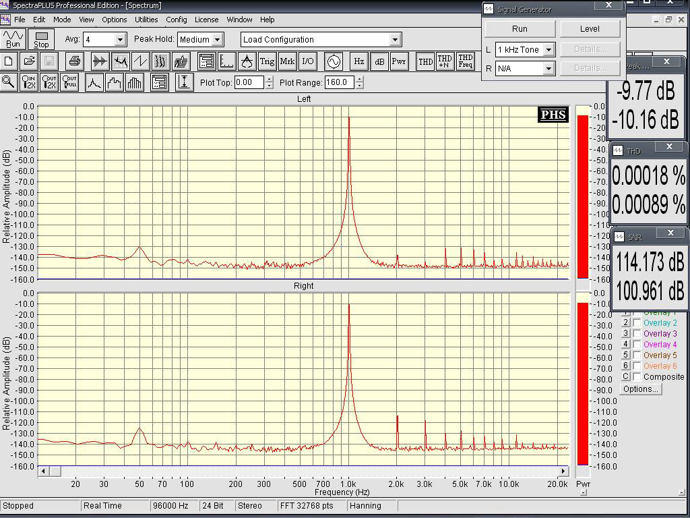Image resolution: width=690 pixels, height=518 pixels.
Task: Click the Run sine-wave icon button
Action: tap(13, 39)
